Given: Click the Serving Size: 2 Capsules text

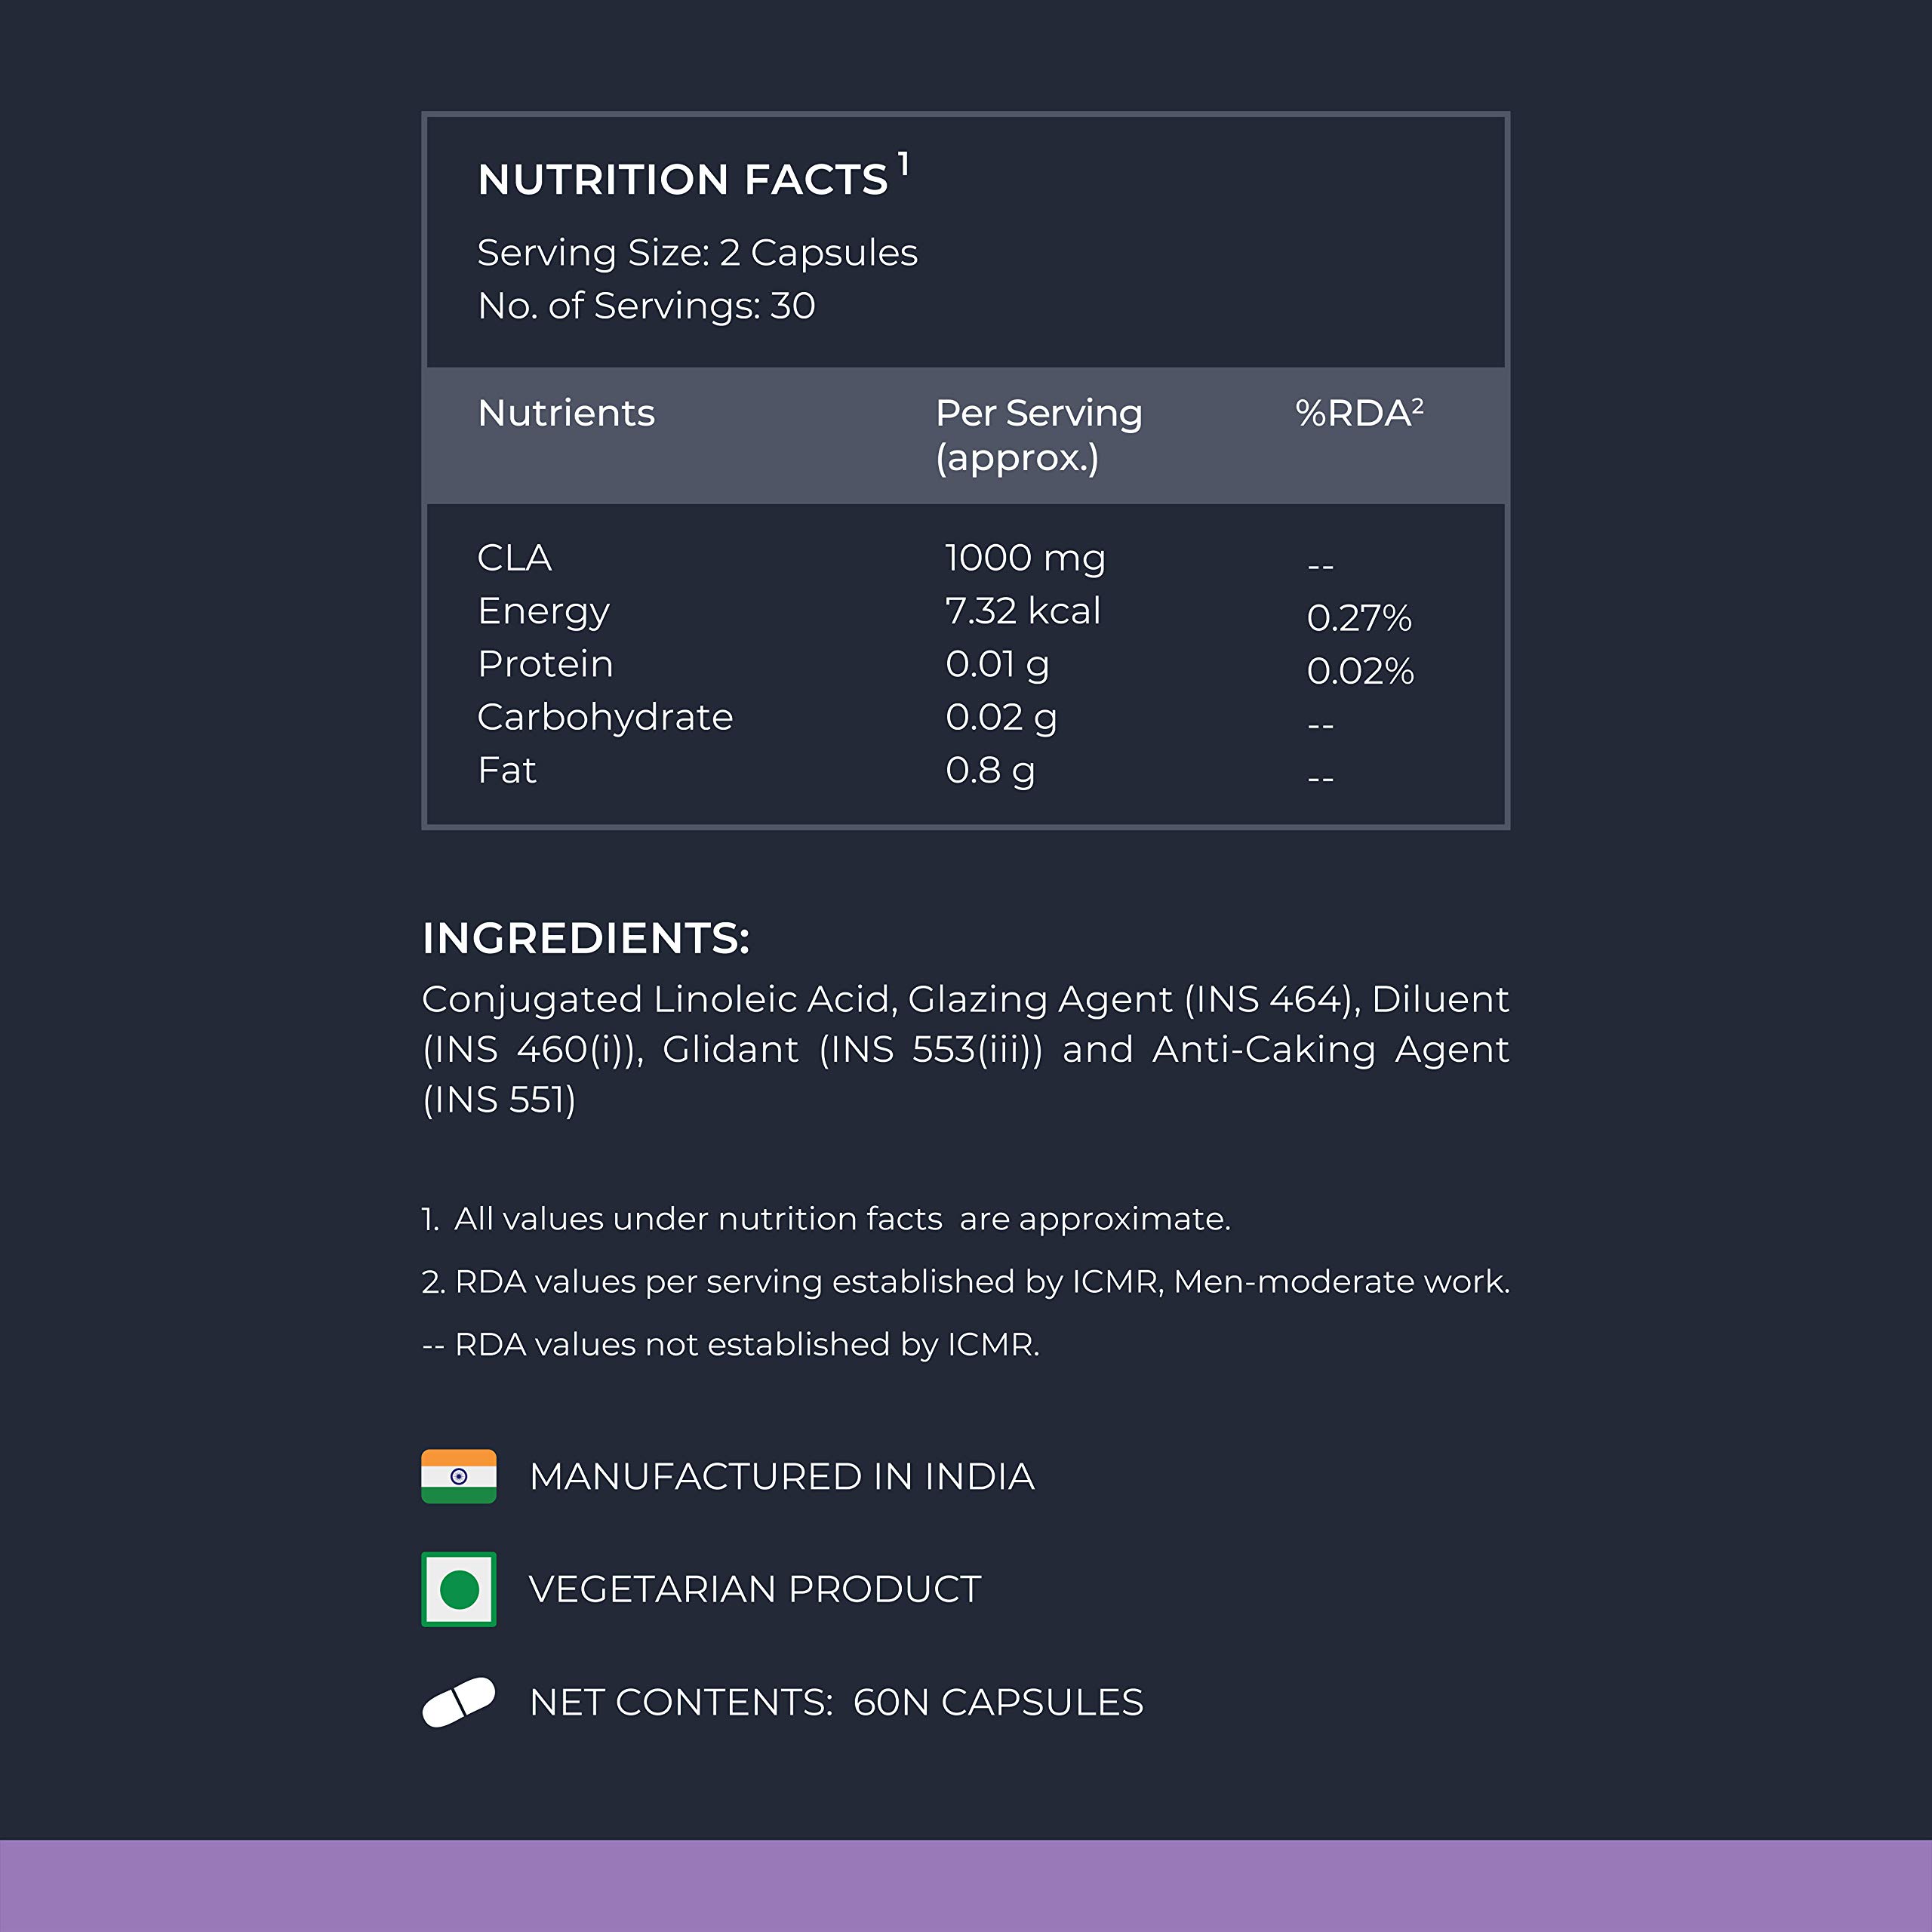Looking at the screenshot, I should [697, 253].
